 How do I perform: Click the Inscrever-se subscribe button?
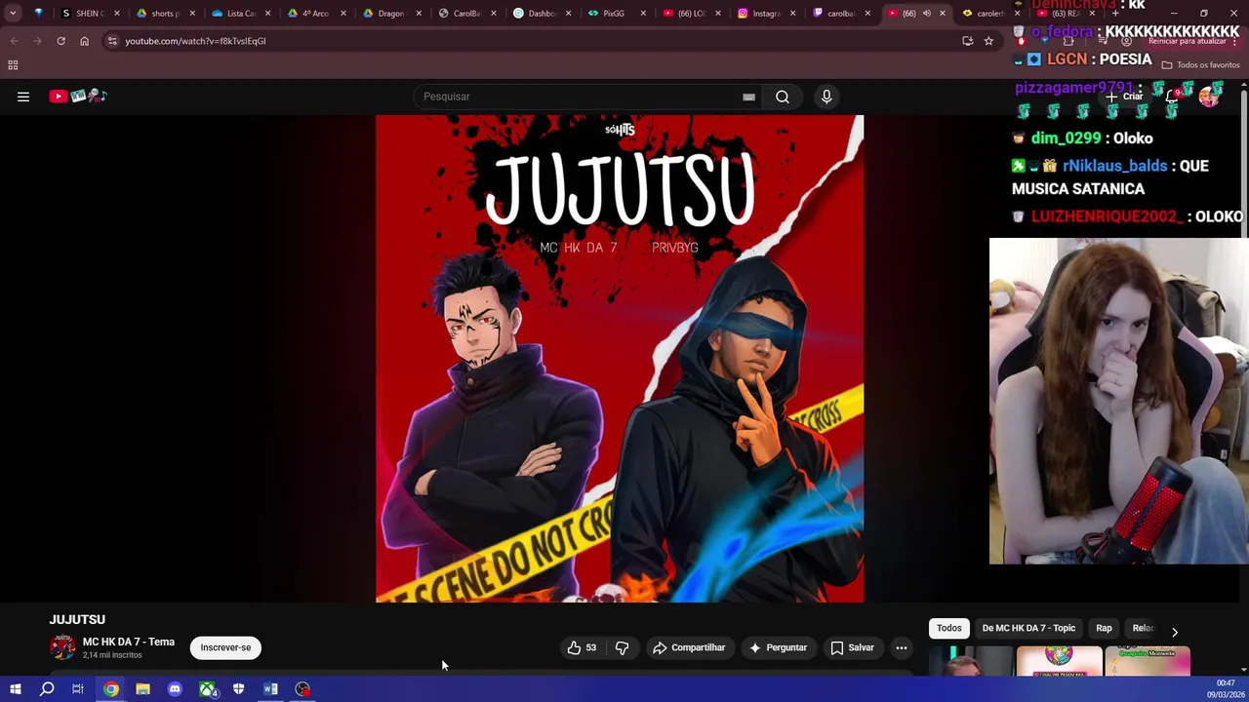pyautogui.click(x=225, y=647)
